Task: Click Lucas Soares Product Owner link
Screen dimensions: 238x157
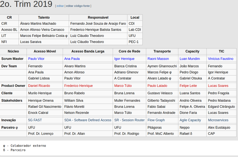Action: coord(218,86)
